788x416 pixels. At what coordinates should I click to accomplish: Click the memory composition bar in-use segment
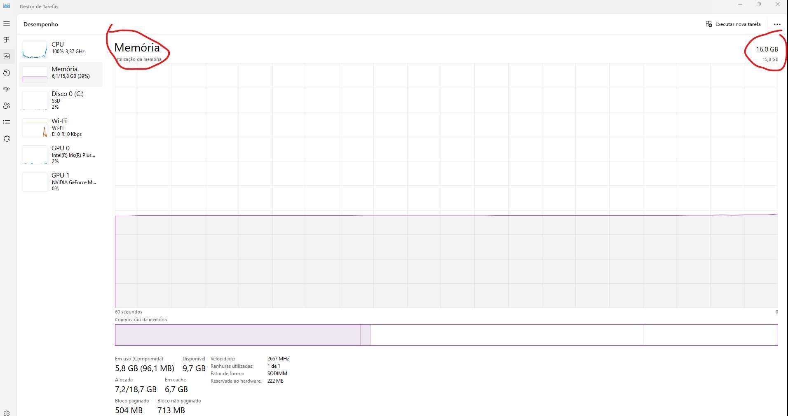[238, 335]
